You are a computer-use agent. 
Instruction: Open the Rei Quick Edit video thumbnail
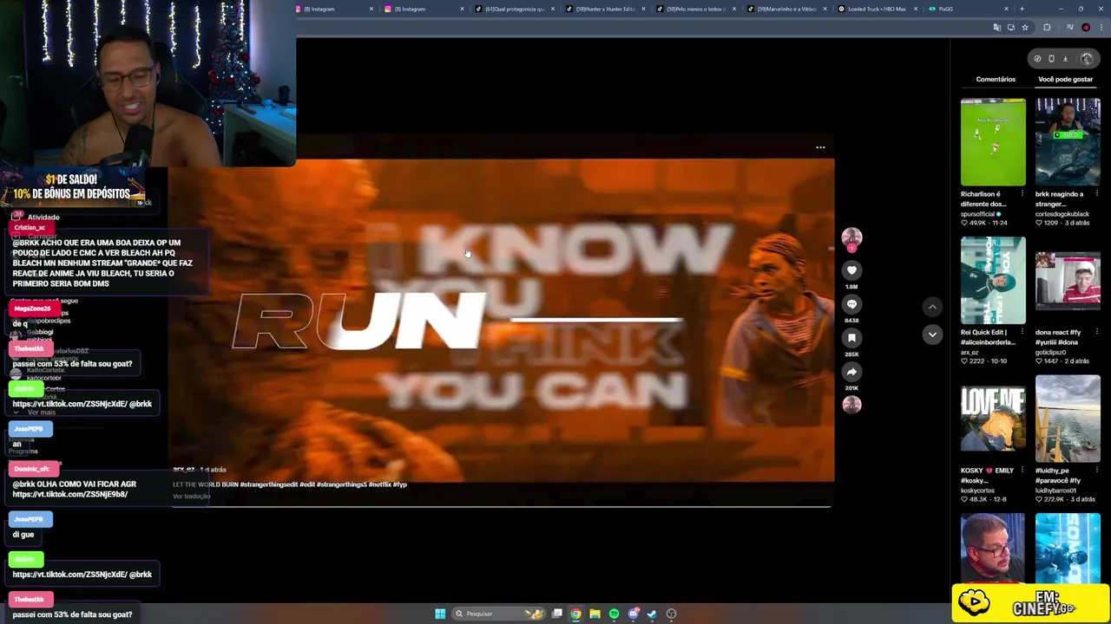pyautogui.click(x=993, y=280)
